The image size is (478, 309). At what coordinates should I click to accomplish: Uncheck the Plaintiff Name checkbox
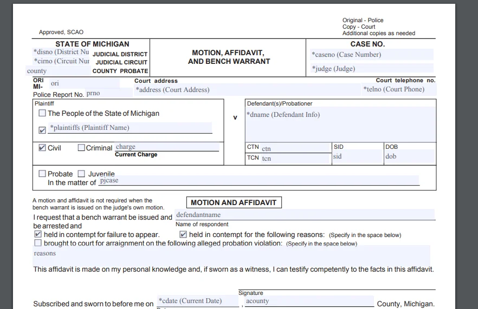[42, 130]
